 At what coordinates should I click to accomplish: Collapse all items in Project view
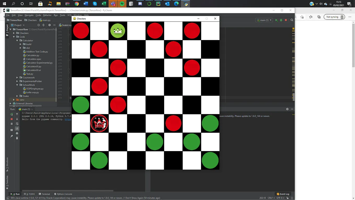[x=43, y=25]
